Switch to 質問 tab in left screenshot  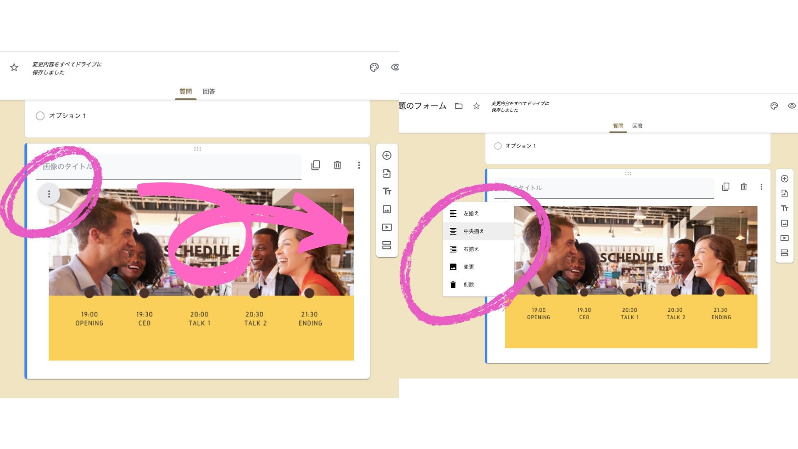click(x=185, y=91)
